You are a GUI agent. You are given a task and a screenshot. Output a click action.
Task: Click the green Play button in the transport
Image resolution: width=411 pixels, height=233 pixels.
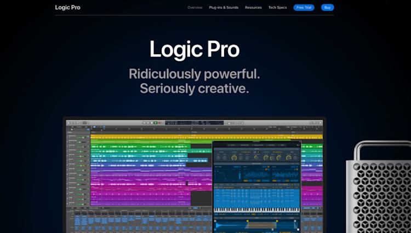[x=156, y=123]
